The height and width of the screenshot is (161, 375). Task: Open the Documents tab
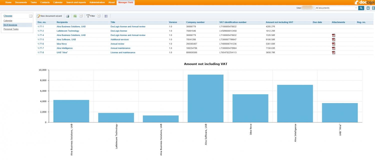tap(21, 2)
